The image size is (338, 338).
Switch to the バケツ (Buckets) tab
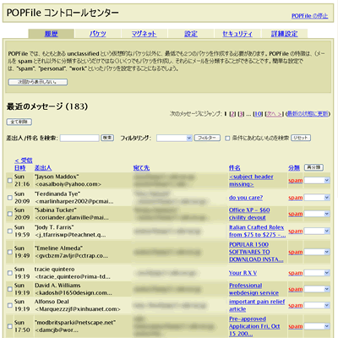pos(98,34)
